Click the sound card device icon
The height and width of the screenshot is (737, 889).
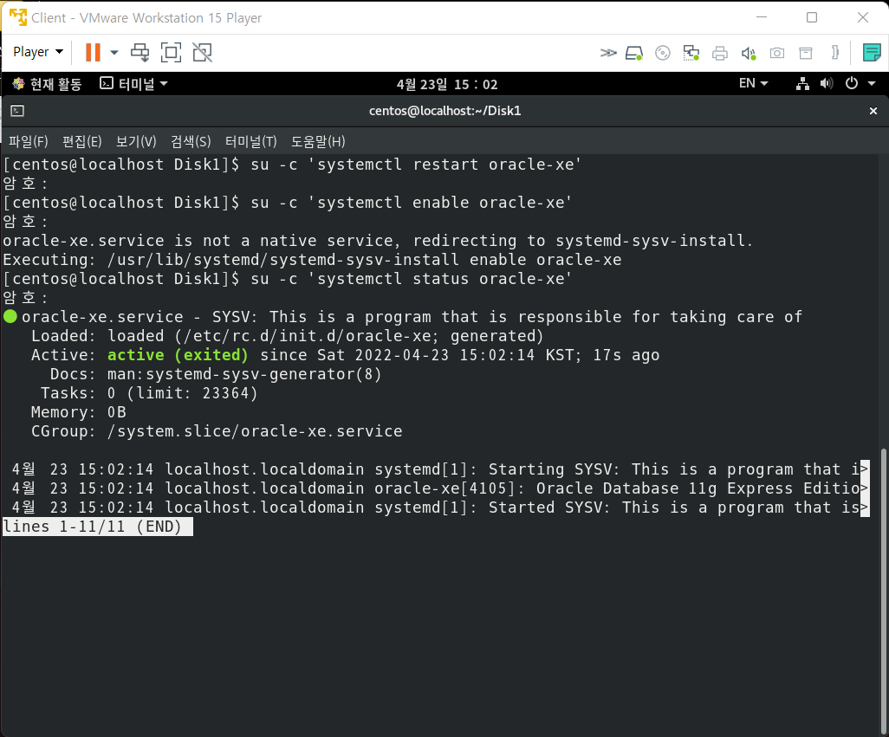click(749, 53)
